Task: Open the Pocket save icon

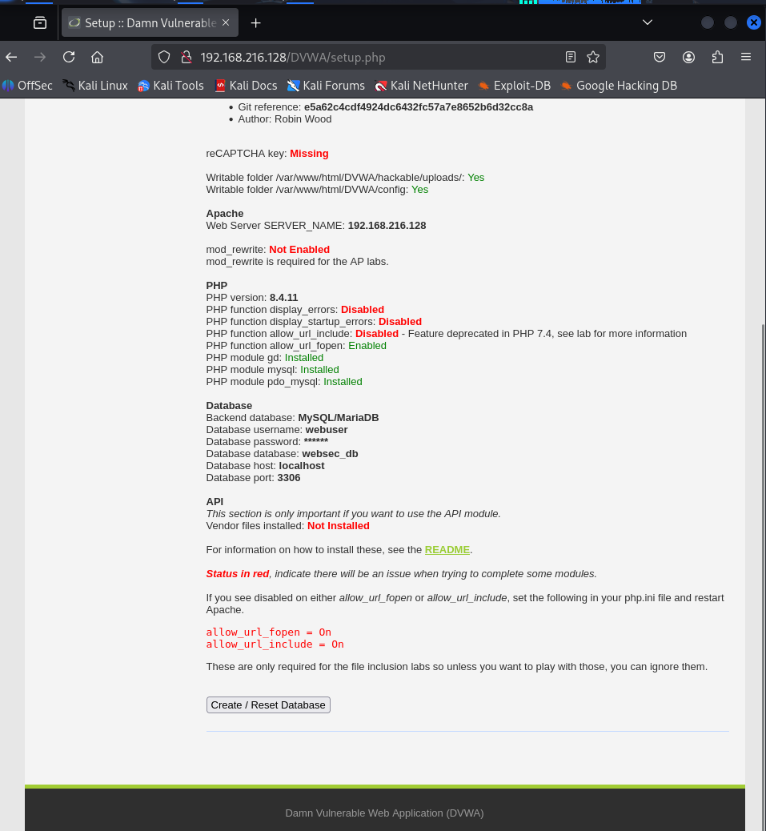Action: [x=660, y=57]
